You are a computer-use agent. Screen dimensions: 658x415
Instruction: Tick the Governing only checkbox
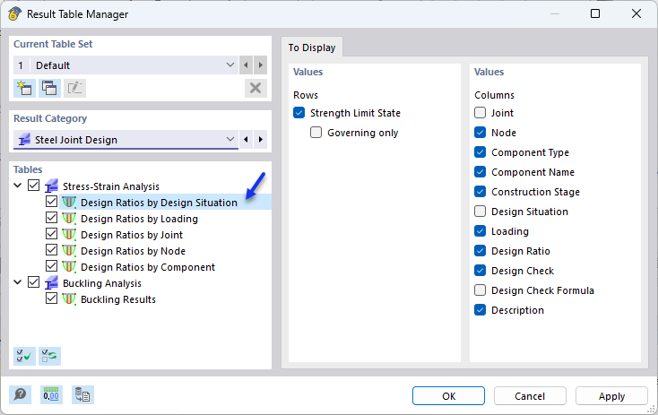pos(316,133)
